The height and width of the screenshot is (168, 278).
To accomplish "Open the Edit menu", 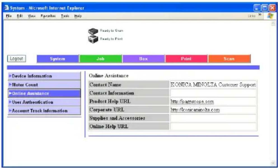I will click(19, 16).
